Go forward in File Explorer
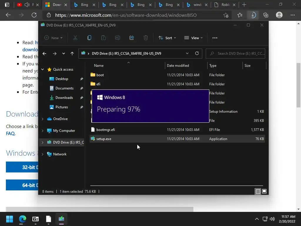This screenshot has width=301, height=226. pos(55,54)
